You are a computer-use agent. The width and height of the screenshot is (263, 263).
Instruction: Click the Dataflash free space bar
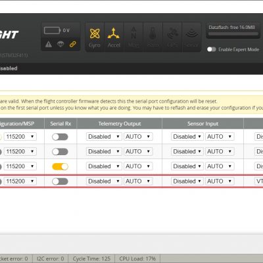233,34
